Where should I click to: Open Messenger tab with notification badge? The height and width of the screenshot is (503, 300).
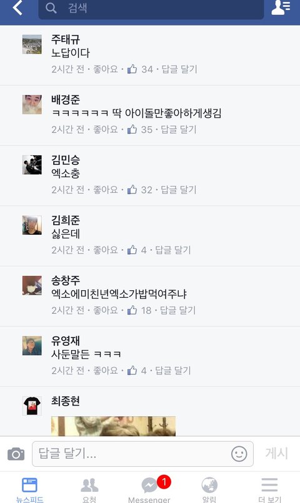click(149, 489)
